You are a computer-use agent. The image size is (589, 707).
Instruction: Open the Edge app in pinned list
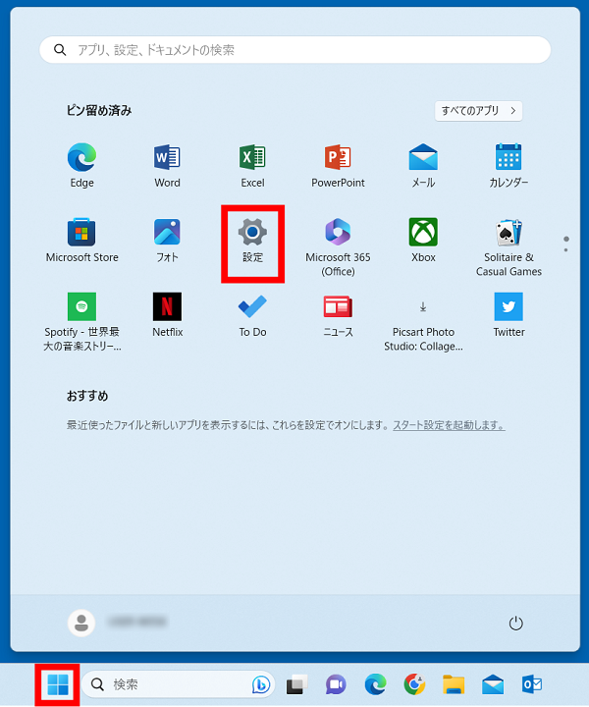pyautogui.click(x=81, y=166)
